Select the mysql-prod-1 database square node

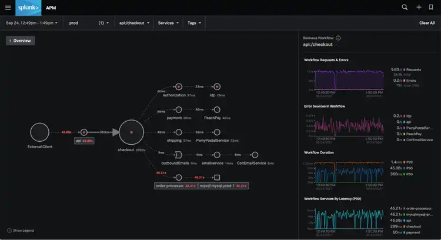point(217,177)
